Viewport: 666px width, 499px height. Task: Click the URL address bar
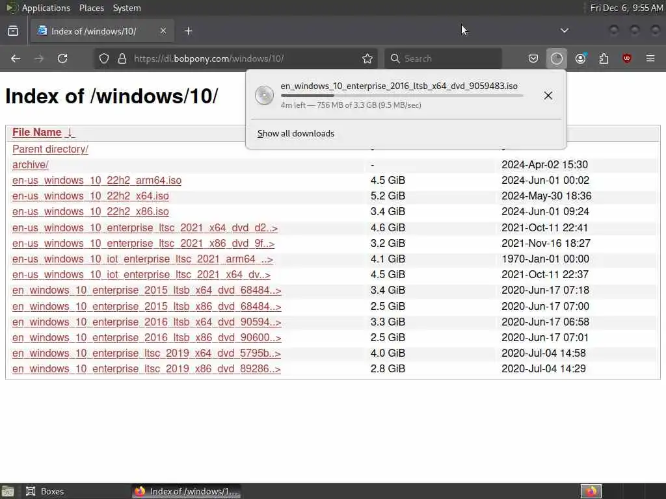click(234, 58)
